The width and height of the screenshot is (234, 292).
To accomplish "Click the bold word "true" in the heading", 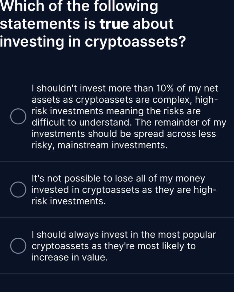I will click(x=115, y=24).
